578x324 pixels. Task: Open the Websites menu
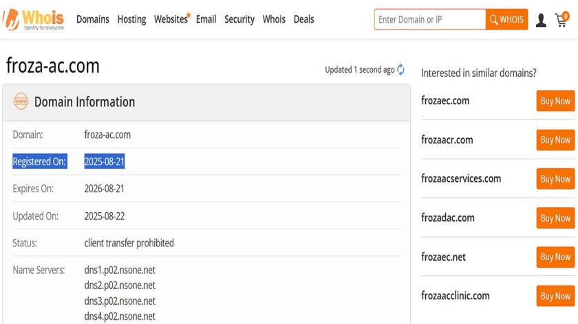(171, 19)
